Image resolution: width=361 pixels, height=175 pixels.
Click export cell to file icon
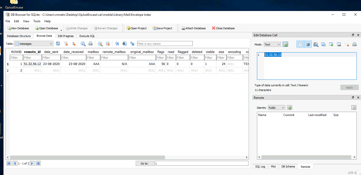click(x=323, y=44)
